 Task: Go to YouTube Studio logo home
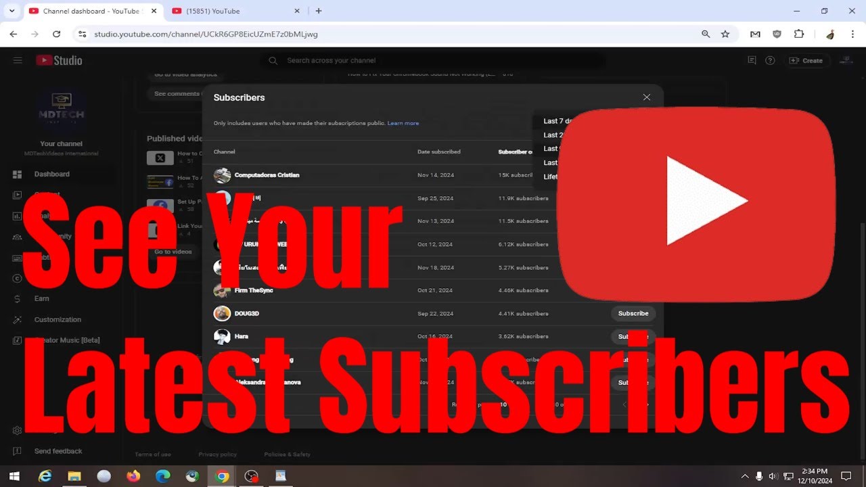(60, 60)
